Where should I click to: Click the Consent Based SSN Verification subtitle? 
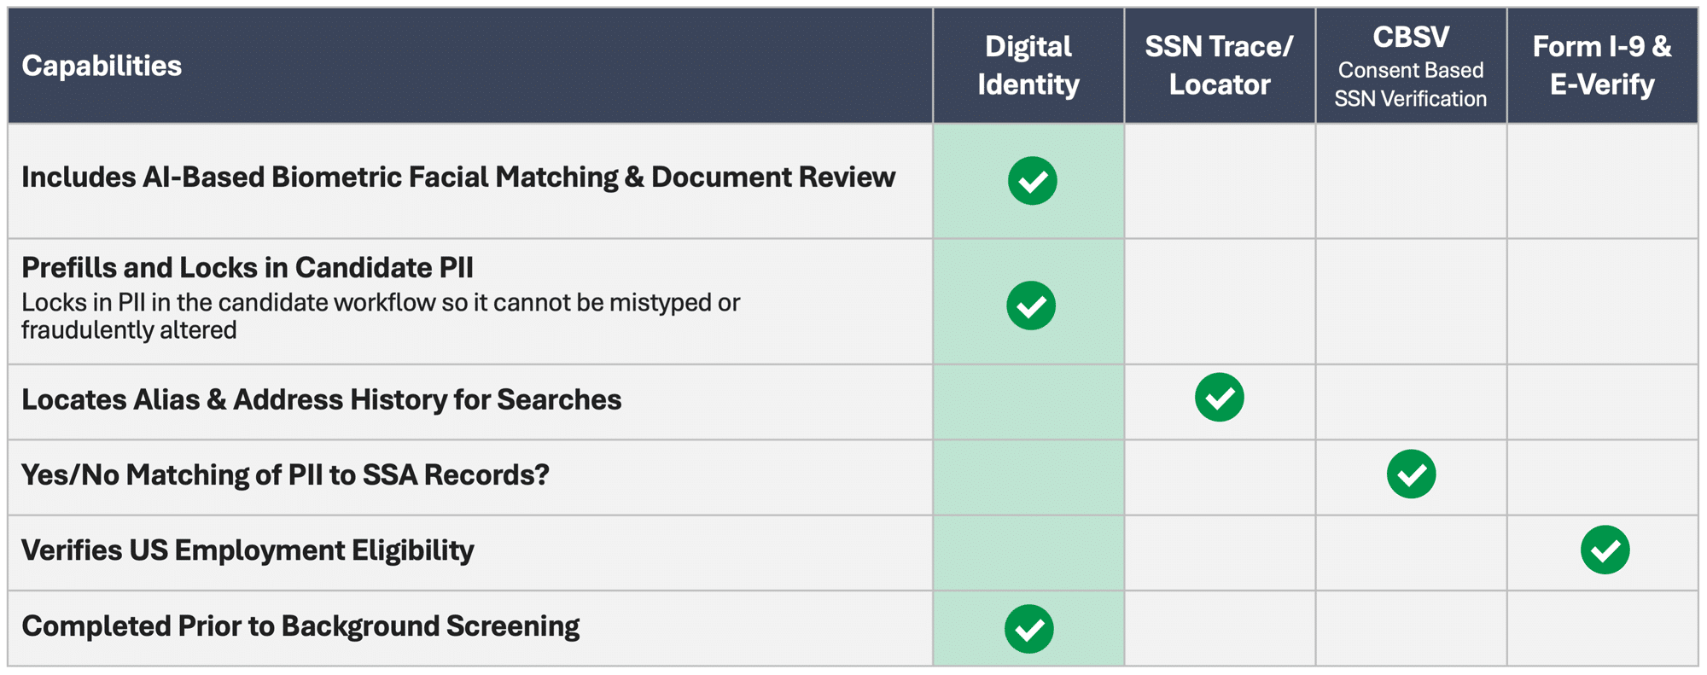point(1410,84)
